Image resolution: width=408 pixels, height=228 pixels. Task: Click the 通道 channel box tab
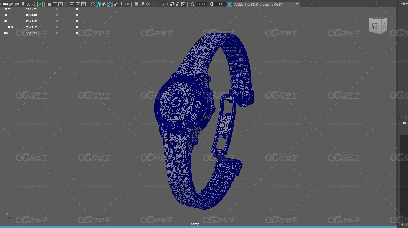point(404,4)
